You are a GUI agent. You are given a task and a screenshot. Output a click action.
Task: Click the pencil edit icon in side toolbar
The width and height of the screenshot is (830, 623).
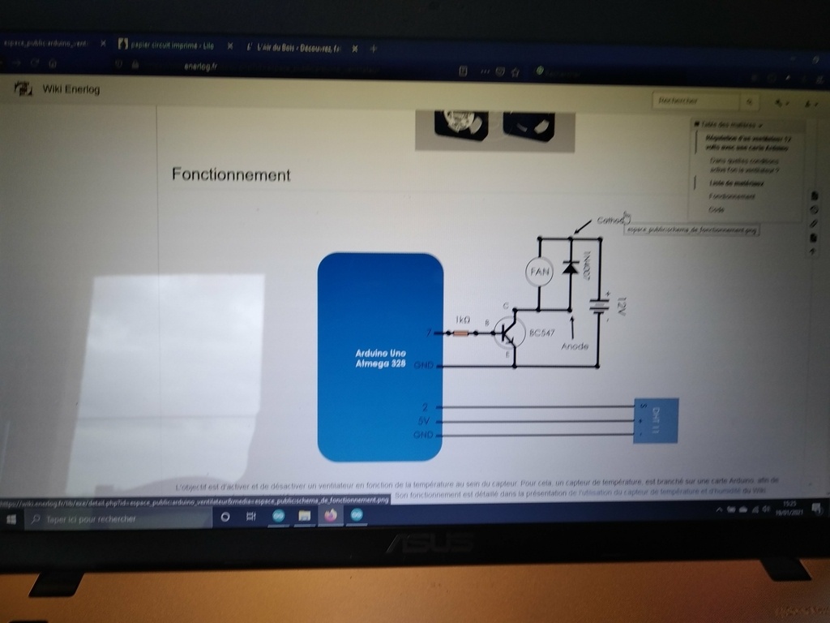[814, 224]
